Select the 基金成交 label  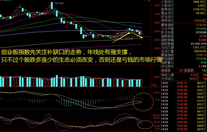[168, 13]
